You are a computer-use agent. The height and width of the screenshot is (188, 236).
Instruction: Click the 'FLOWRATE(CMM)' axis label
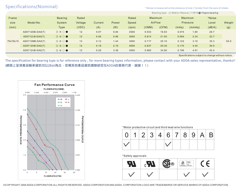[54, 89]
